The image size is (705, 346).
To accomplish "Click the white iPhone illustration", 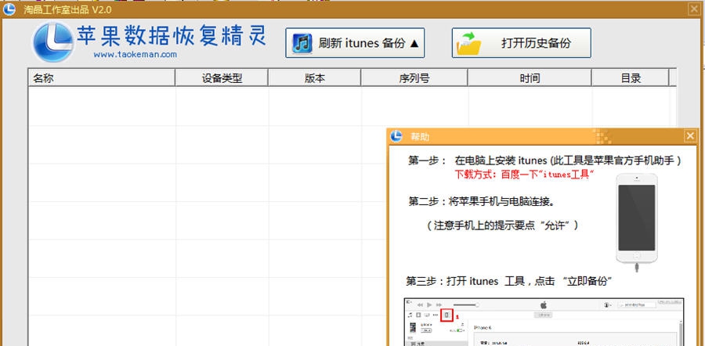I will (636, 222).
